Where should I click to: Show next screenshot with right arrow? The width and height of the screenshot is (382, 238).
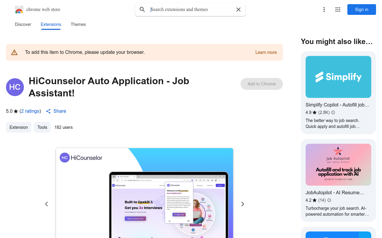243,204
